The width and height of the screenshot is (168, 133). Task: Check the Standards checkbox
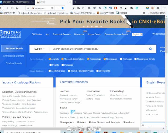(63, 65)
